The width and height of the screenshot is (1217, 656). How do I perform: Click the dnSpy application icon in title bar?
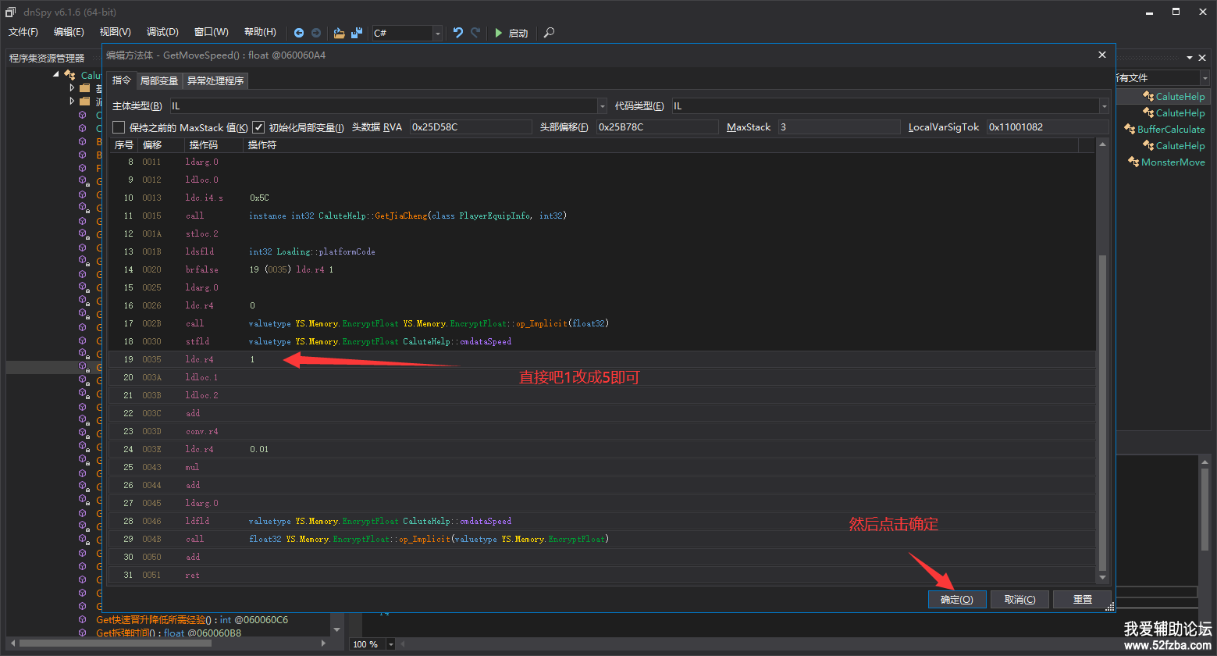(x=11, y=12)
